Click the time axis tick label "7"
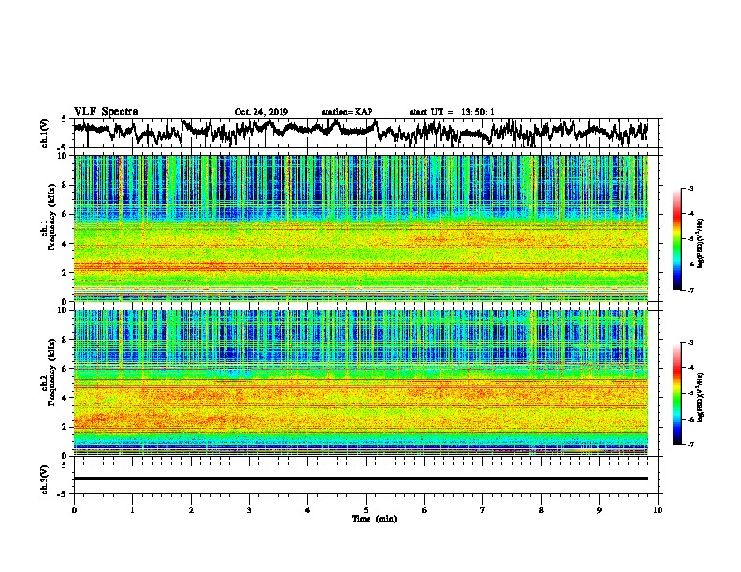 coord(483,510)
